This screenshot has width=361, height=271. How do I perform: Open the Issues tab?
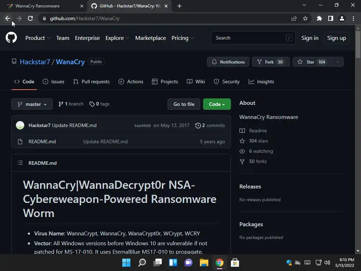(x=54, y=82)
